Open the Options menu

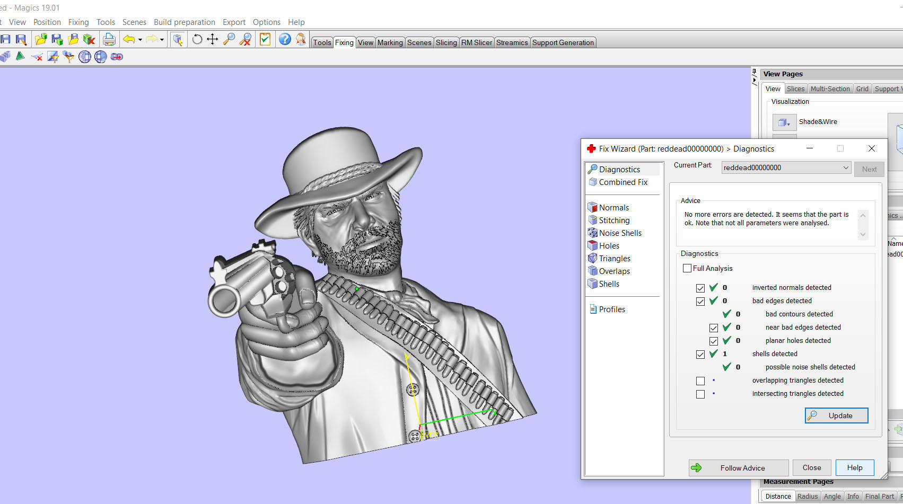click(267, 22)
